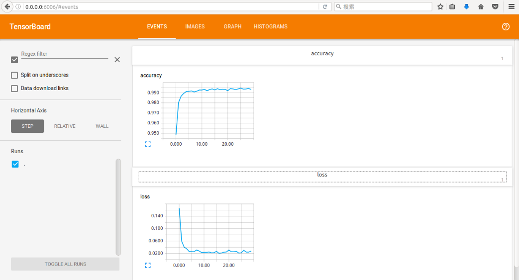Click the 'loss' chart title text
The image size is (519, 280).
pyautogui.click(x=145, y=196)
